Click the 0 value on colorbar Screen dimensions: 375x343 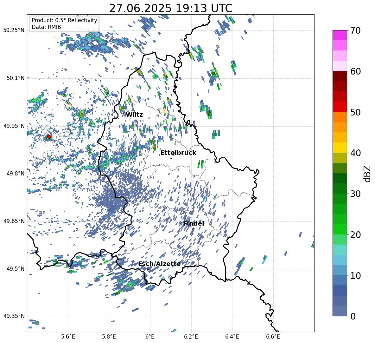click(353, 316)
